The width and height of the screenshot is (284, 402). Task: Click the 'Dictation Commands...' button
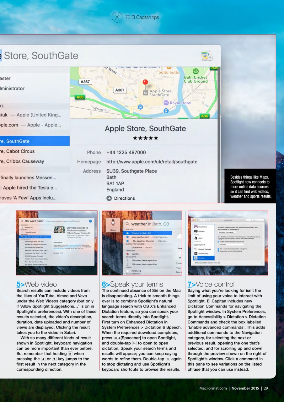227,232
